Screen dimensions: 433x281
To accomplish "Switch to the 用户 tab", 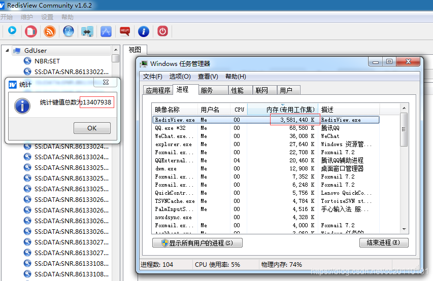I will click(x=288, y=90).
